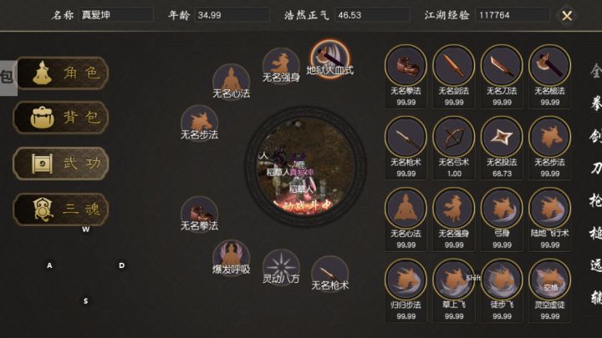Screen dimensions: 602x338
Task: Click the 无名投法 shuriken skill icon
Action: point(502,137)
